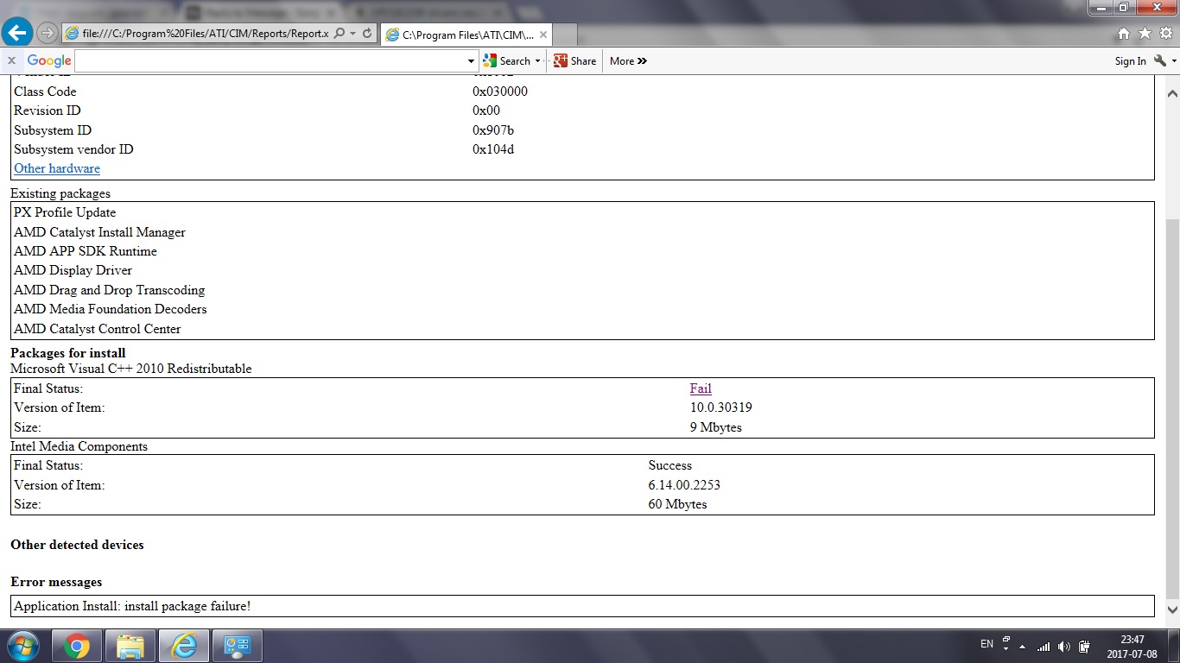Click inside the Google Toolbar search field

(x=270, y=60)
